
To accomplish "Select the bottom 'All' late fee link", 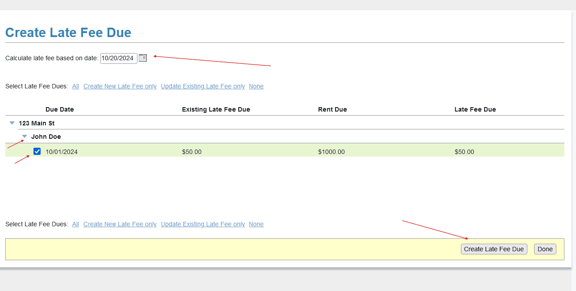I will [75, 224].
